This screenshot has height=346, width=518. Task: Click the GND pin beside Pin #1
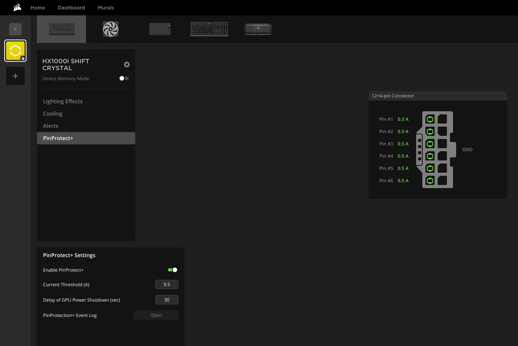442,119
